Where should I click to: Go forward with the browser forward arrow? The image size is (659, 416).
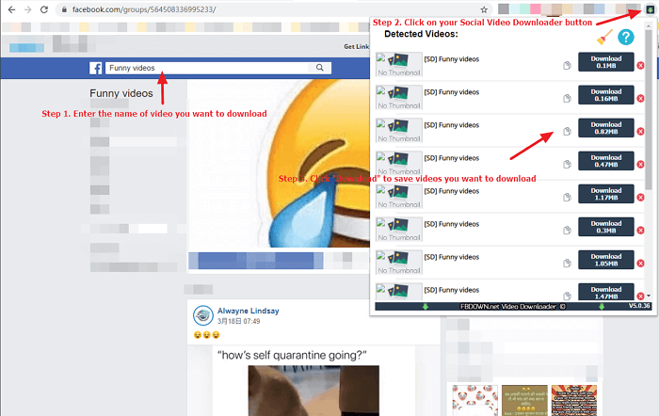point(27,9)
